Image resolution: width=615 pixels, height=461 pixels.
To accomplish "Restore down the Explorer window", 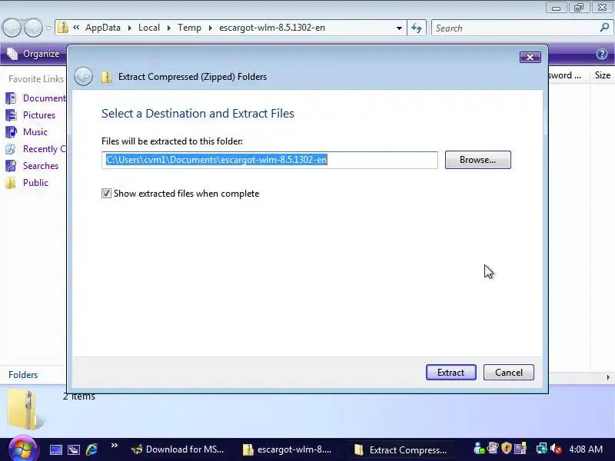I will (579, 8).
